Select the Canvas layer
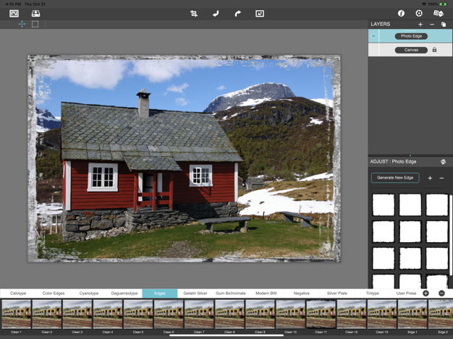The image size is (453, 339). coord(410,50)
